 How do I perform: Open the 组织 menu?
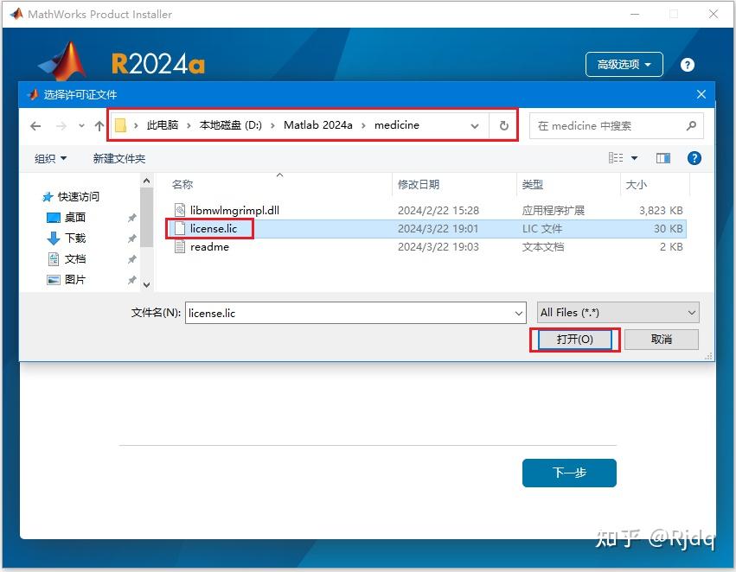[49, 157]
